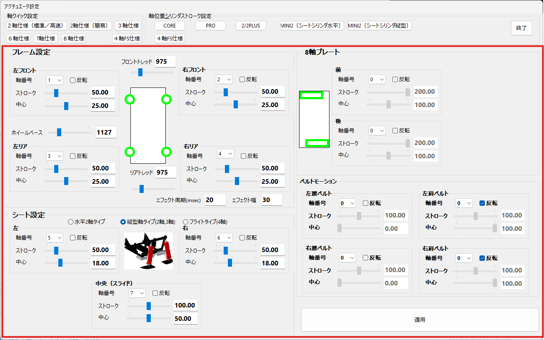Uncheck 反転 for 左肩ベルト
Screen dimensions: 544x340
click(x=482, y=203)
